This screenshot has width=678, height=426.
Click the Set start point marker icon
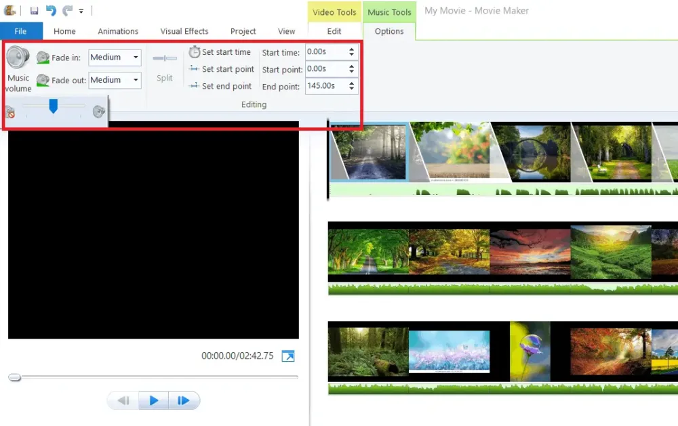pos(194,68)
